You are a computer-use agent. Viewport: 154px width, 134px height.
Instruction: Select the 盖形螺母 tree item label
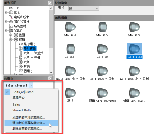tap(30, 48)
